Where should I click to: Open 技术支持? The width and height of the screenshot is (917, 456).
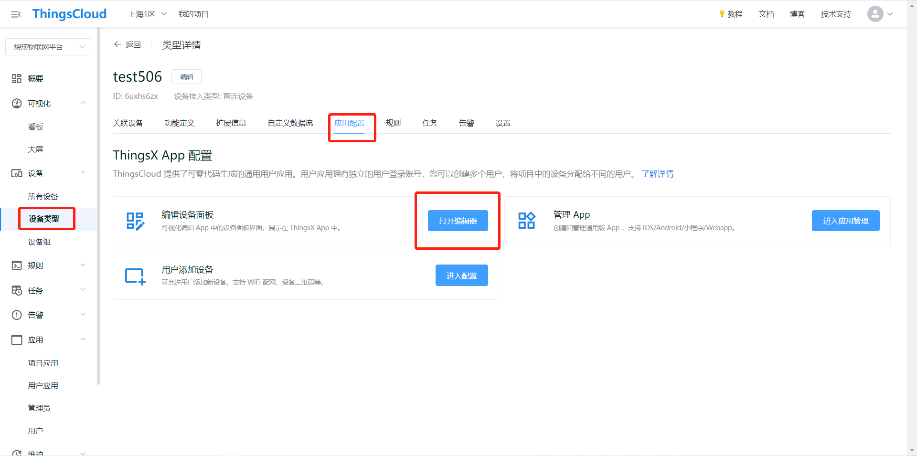click(836, 14)
